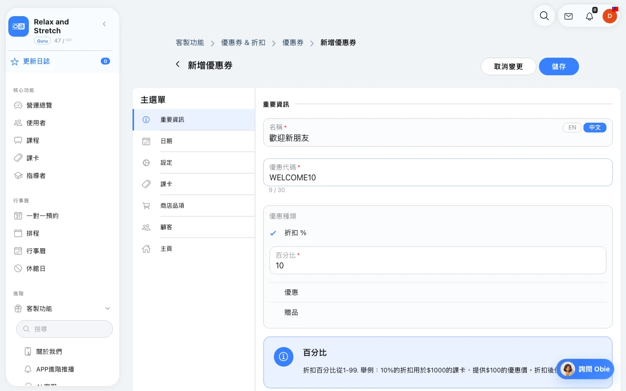Open the search magnifier icon
The image size is (626, 391).
[544, 16]
